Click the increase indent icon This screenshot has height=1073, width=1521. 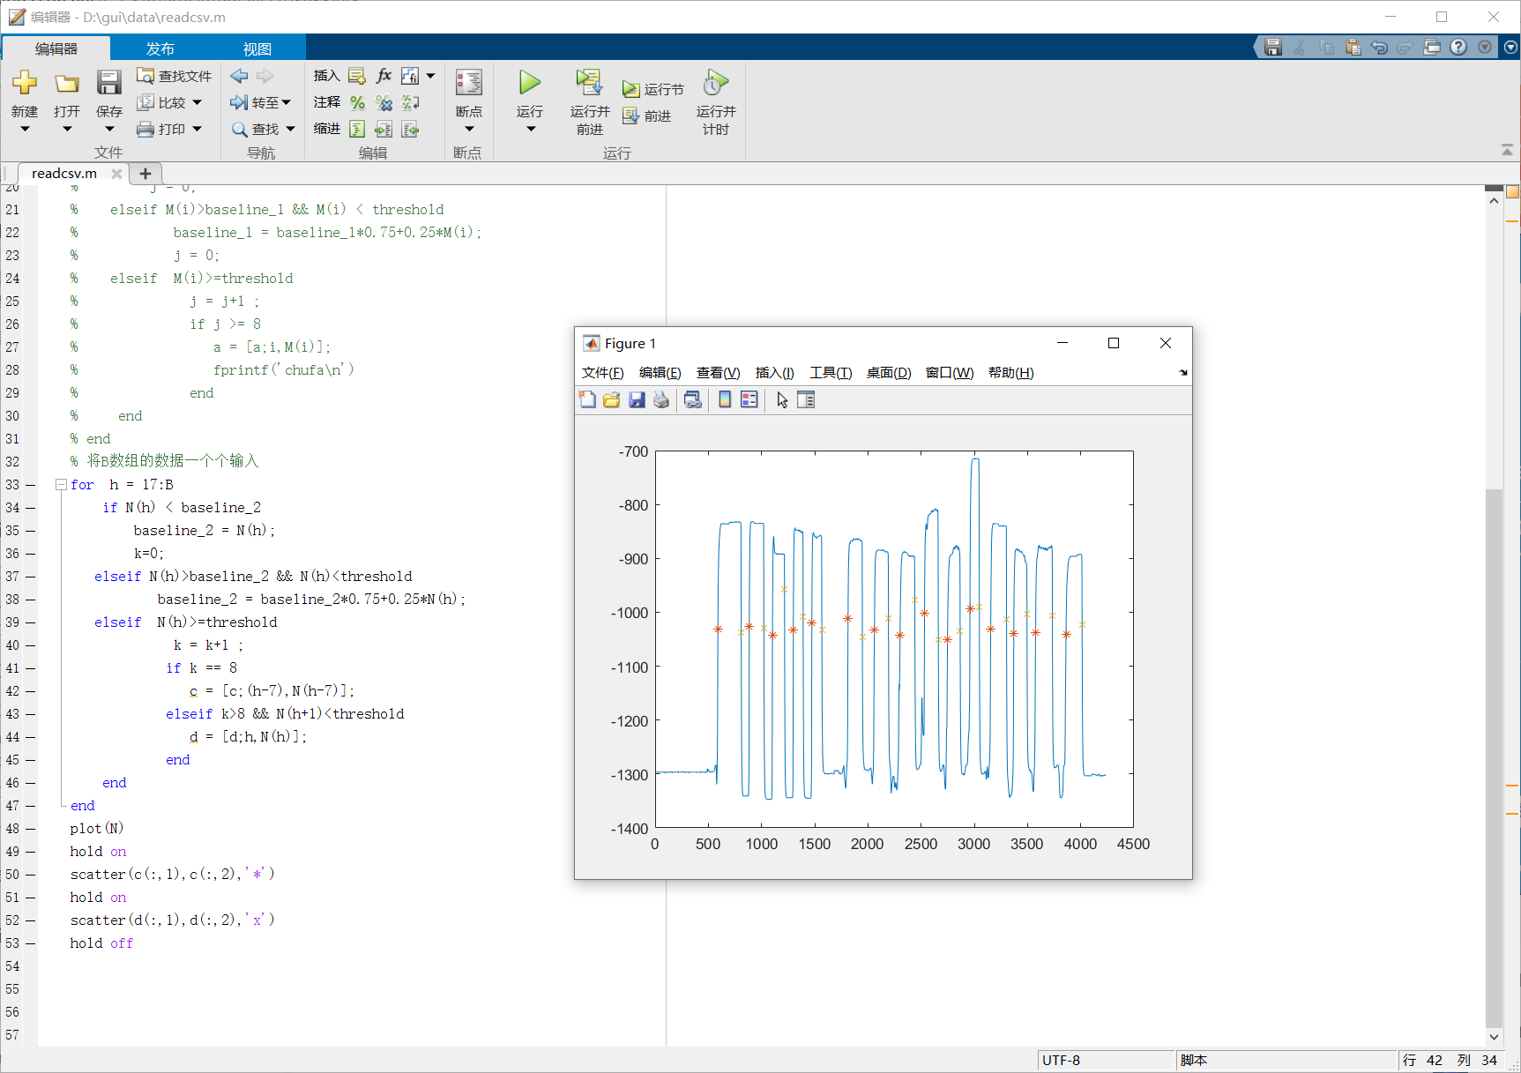coord(384,129)
